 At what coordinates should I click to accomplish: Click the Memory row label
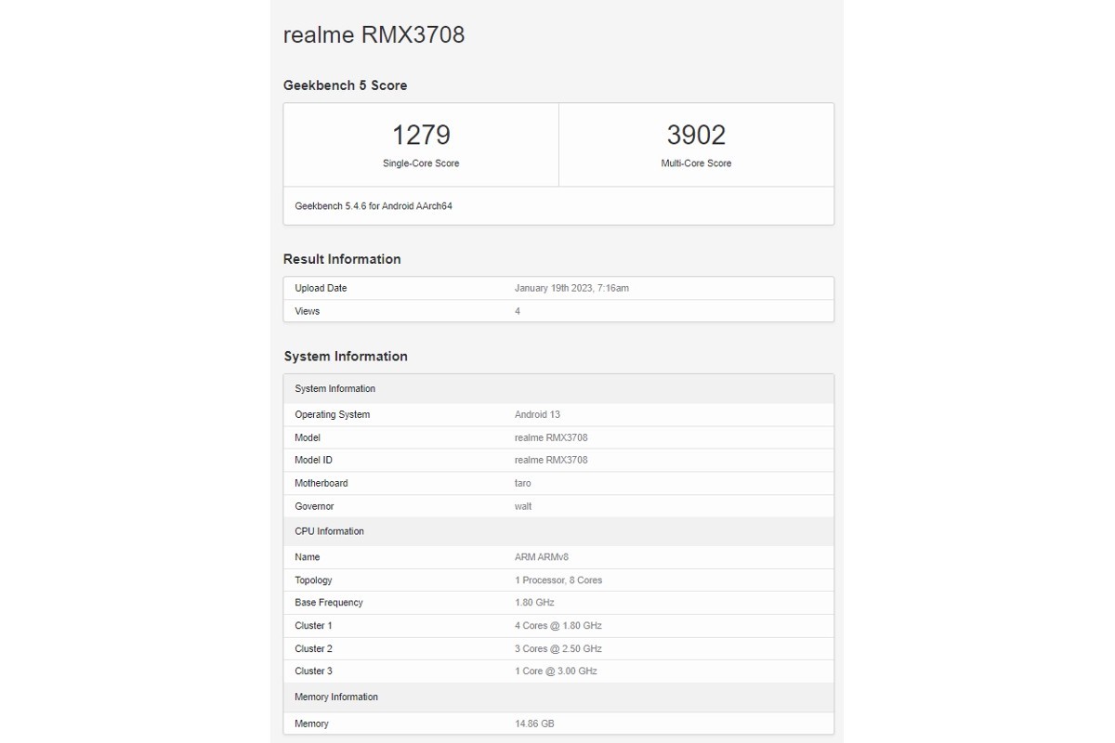311,723
